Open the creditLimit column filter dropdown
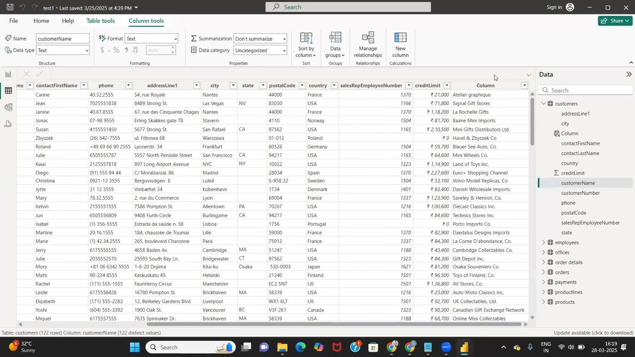This screenshot has height=357, width=635. (447, 86)
